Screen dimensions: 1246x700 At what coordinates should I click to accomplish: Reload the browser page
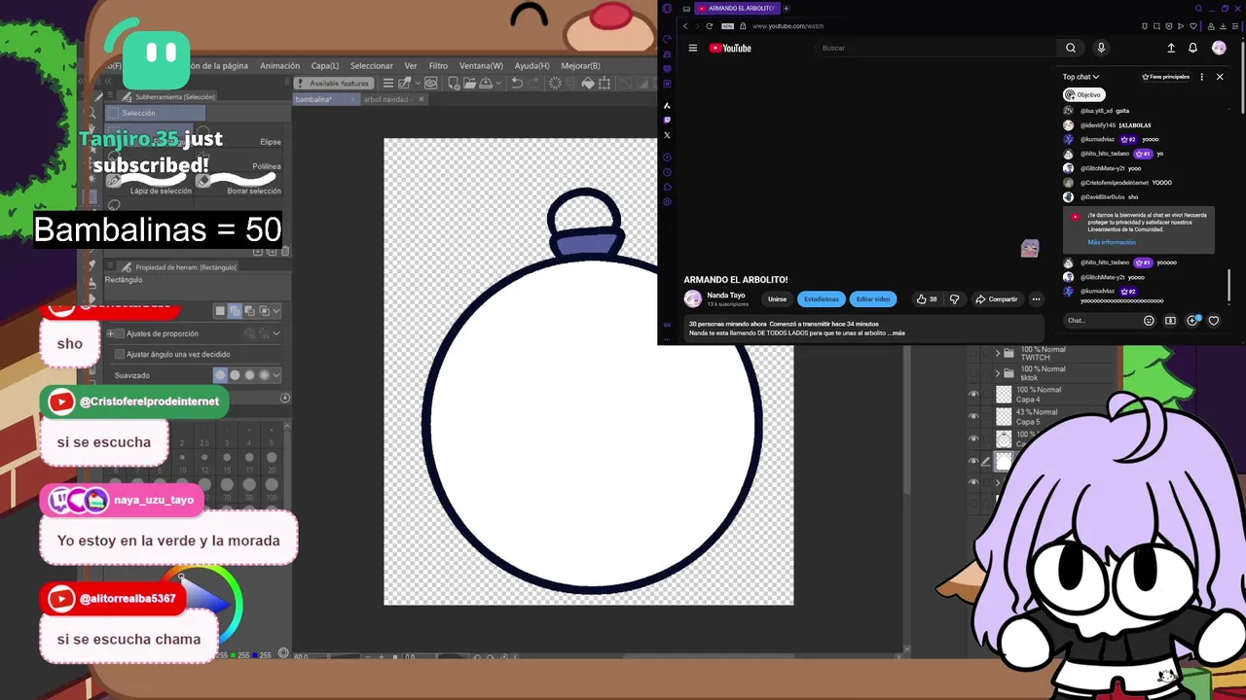click(709, 26)
